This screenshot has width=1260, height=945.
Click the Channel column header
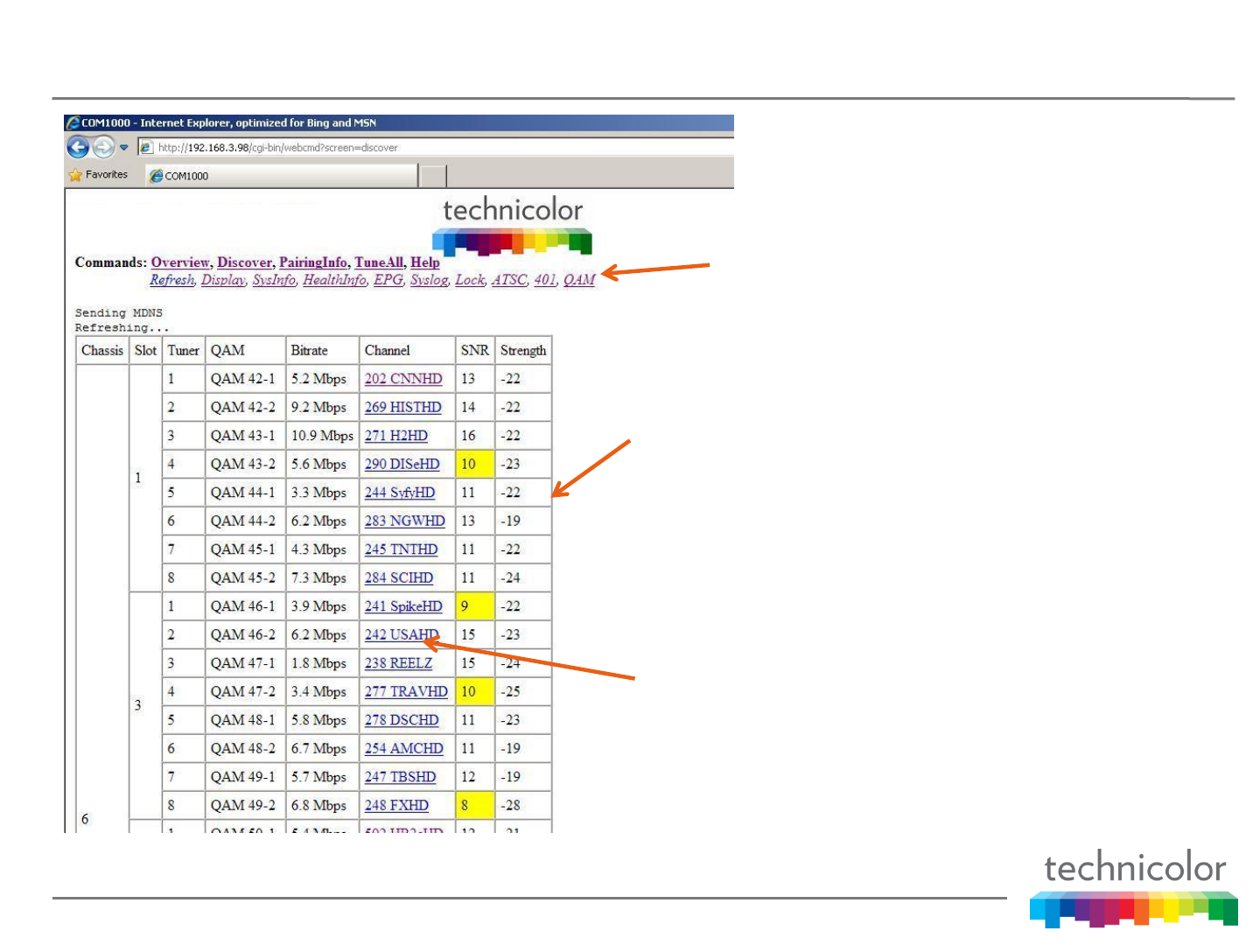point(407,350)
